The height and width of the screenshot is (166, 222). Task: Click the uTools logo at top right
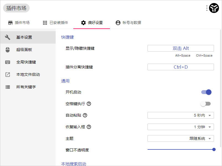tap(213, 8)
